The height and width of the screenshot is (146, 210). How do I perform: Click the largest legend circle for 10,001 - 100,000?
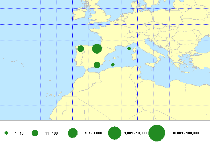point(157,133)
